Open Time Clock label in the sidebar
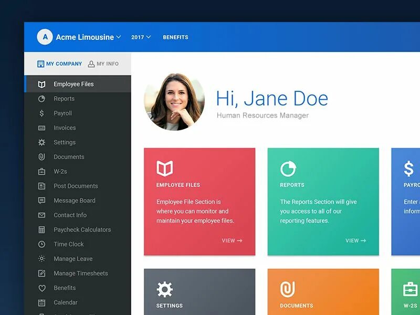 click(x=69, y=244)
